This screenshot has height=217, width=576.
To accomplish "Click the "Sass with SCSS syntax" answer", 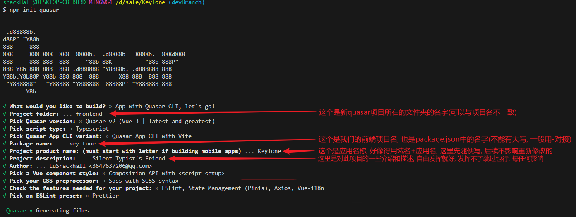I will point(143,181).
